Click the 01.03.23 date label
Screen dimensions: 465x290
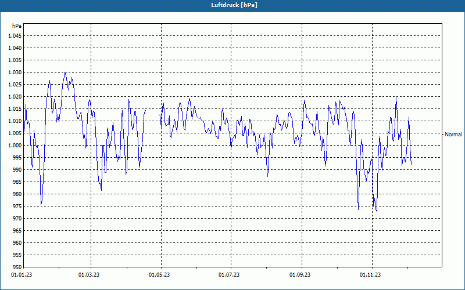pyautogui.click(x=89, y=275)
